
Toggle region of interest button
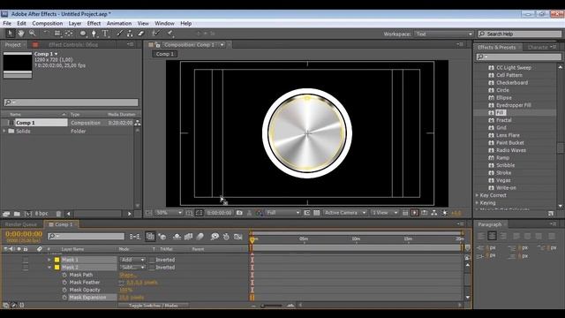coord(307,213)
